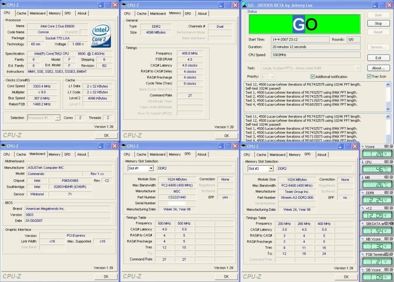Click OK in the CPU-Z Memory Timings window

(227, 136)
